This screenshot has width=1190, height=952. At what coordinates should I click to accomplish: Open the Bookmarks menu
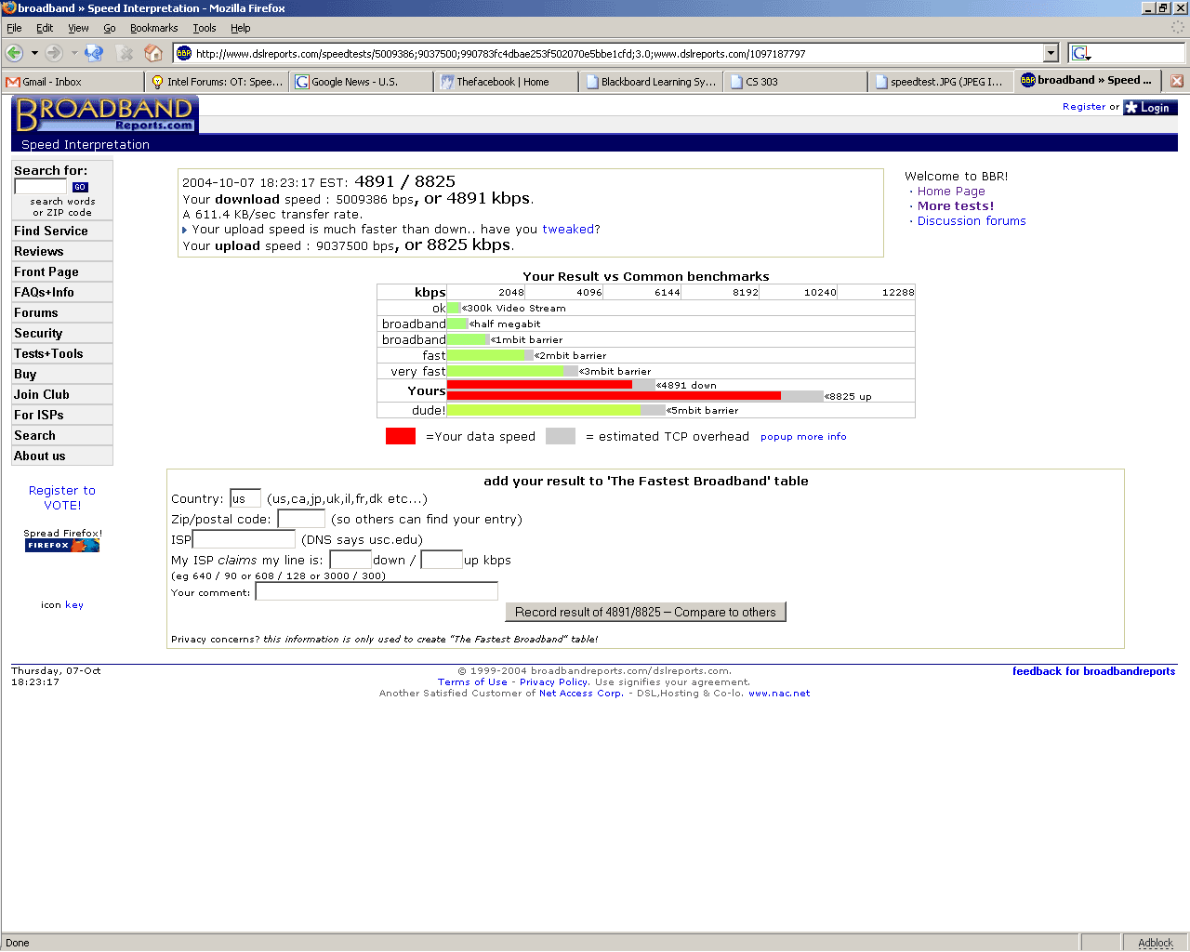153,28
